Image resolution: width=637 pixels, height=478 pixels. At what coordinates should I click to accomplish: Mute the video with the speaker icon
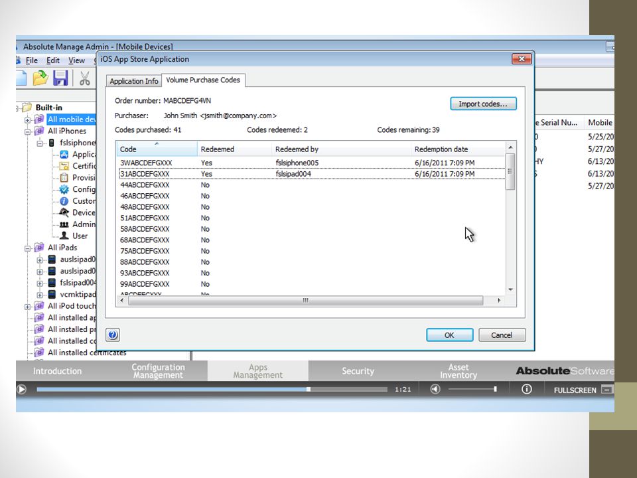pos(435,390)
